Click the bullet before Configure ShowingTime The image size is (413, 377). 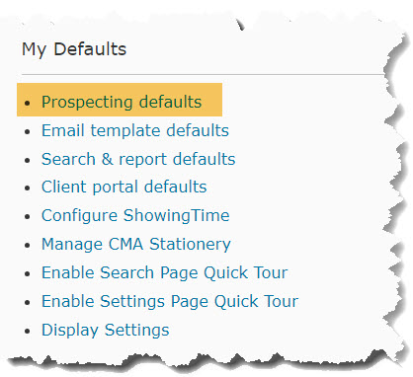click(28, 217)
